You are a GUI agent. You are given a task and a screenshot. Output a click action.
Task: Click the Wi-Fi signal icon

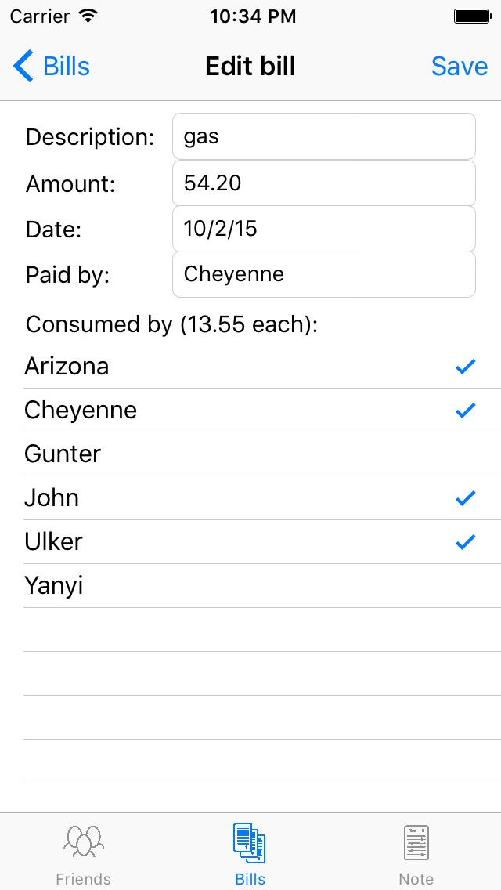tap(88, 16)
